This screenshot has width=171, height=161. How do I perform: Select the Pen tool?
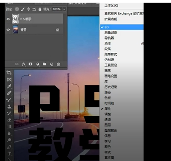click(x=9, y=147)
